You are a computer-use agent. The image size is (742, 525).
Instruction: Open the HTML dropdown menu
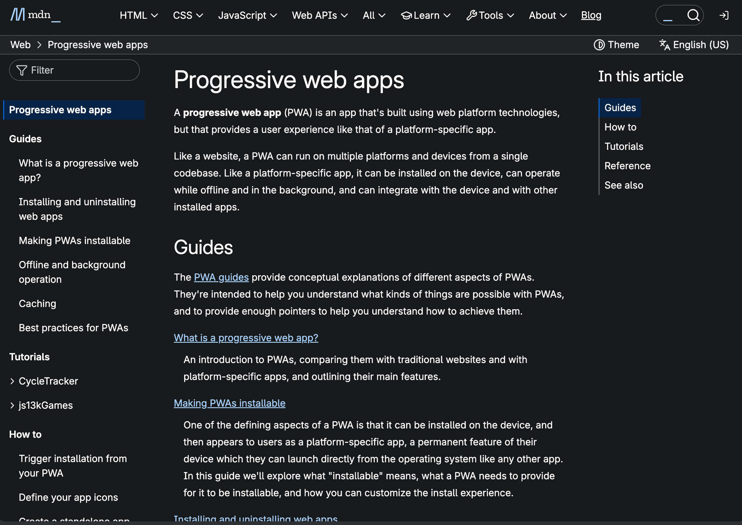pyautogui.click(x=139, y=15)
